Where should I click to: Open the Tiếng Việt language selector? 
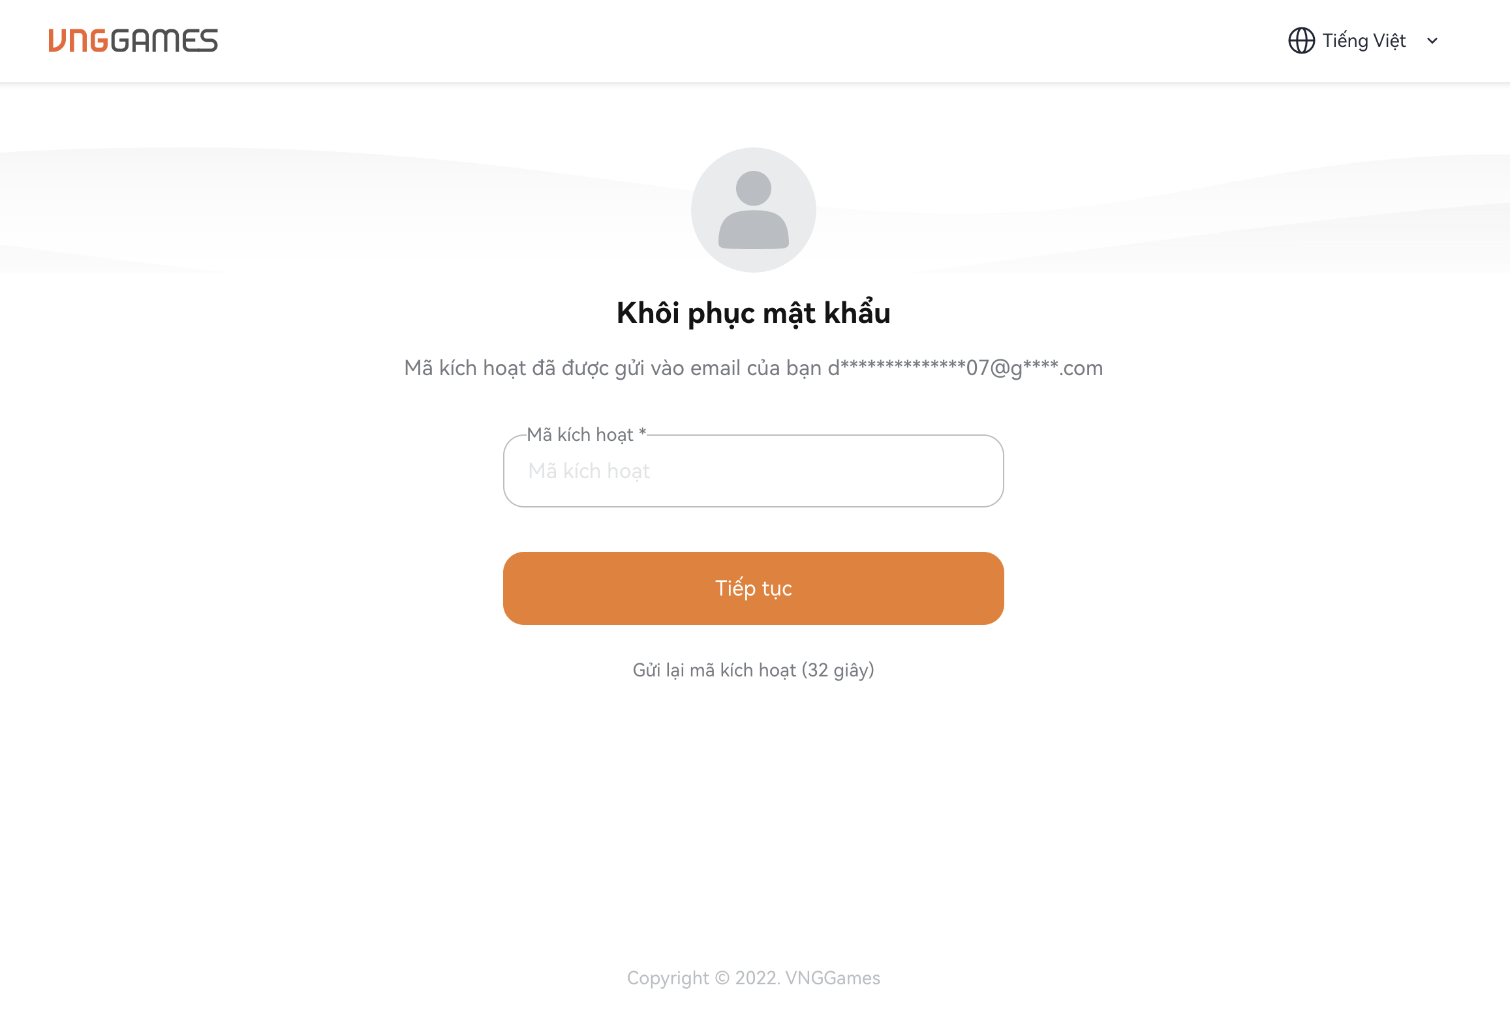point(1363,40)
